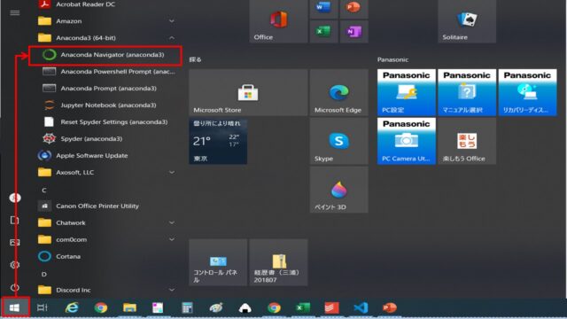The image size is (567, 319).
Task: Launch Word from small tile
Action: [323, 9]
